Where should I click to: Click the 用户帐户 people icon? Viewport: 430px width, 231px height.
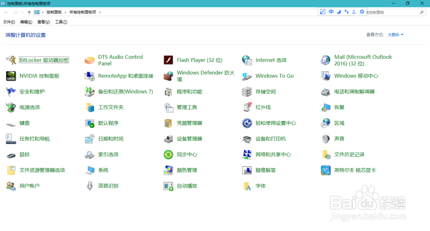click(11, 186)
